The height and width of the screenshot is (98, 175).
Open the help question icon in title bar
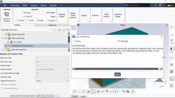coord(156,5)
